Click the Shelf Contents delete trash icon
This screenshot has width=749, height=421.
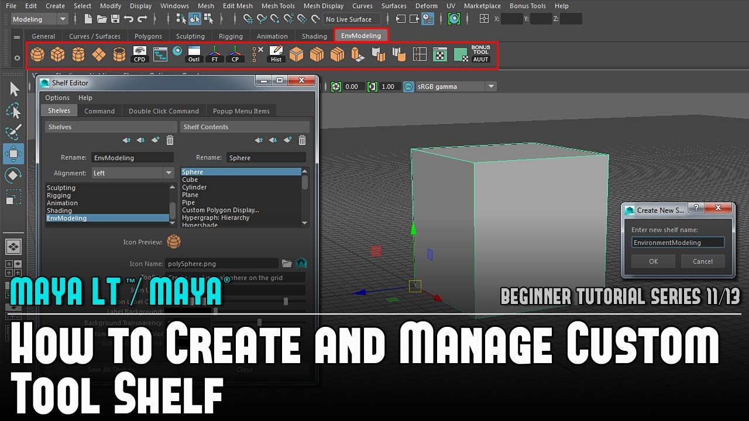click(302, 140)
